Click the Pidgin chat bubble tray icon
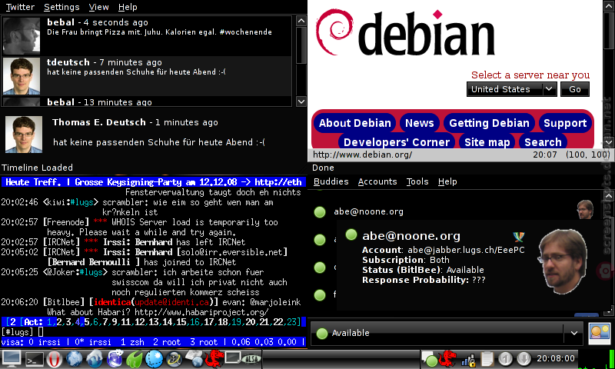The width and height of the screenshot is (615, 369). coord(430,359)
